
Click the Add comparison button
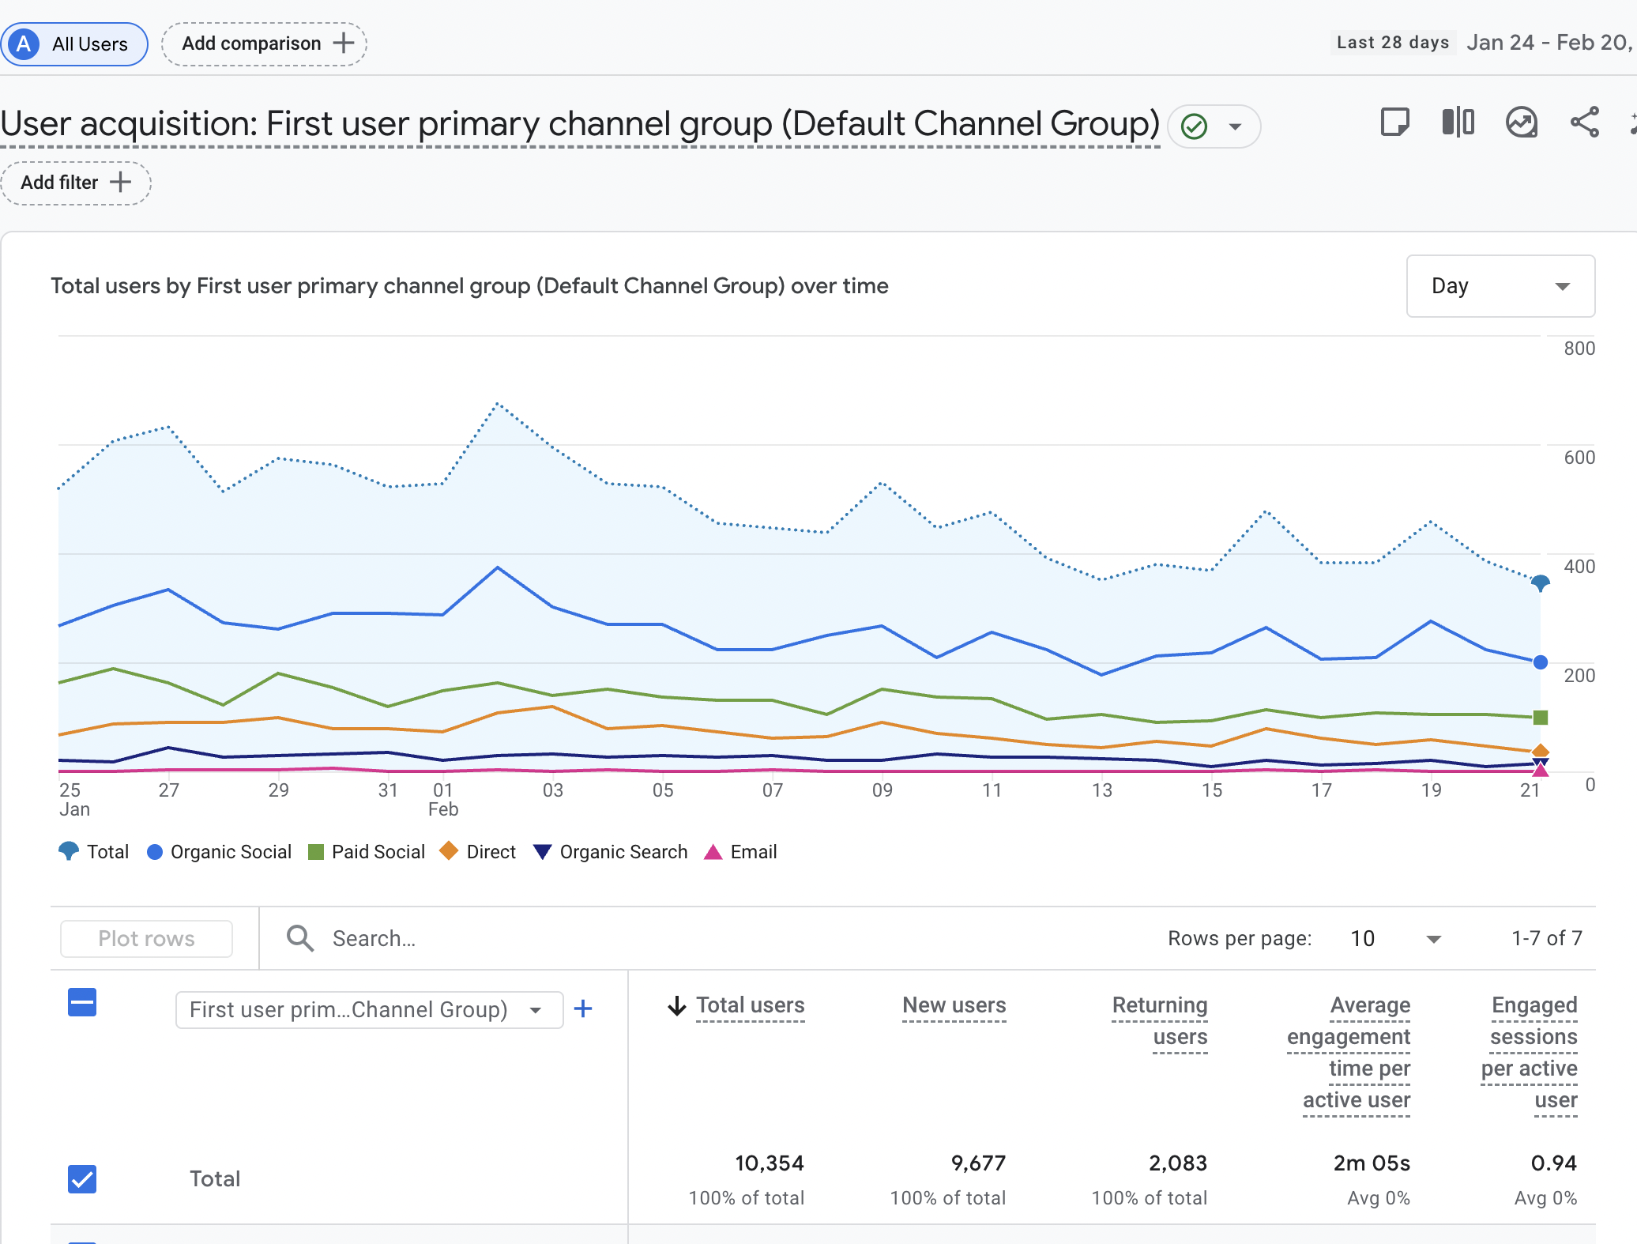pyautogui.click(x=264, y=44)
